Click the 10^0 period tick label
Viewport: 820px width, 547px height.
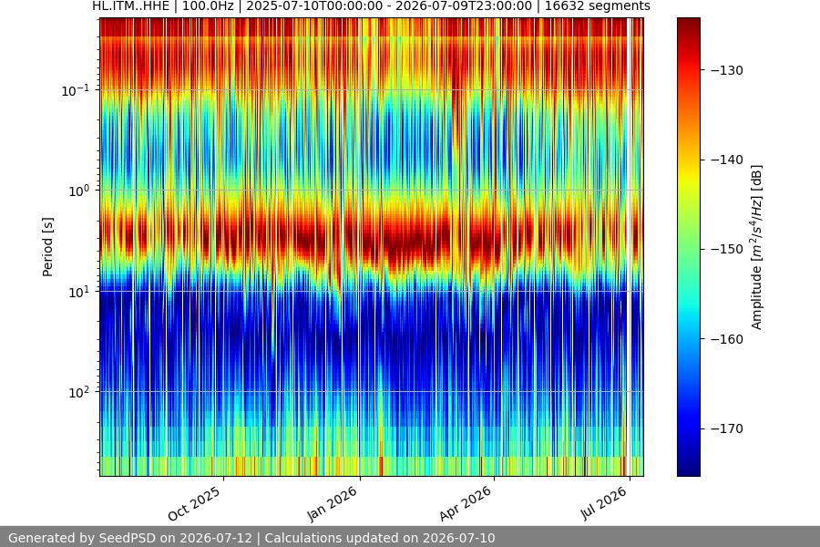pyautogui.click(x=79, y=191)
